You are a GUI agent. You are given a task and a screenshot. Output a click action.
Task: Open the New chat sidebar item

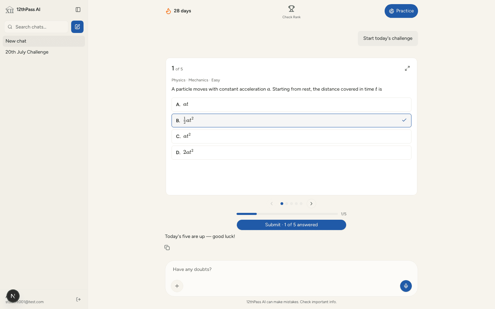coord(44,41)
